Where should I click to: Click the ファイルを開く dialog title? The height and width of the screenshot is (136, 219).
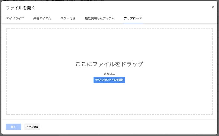20,8
